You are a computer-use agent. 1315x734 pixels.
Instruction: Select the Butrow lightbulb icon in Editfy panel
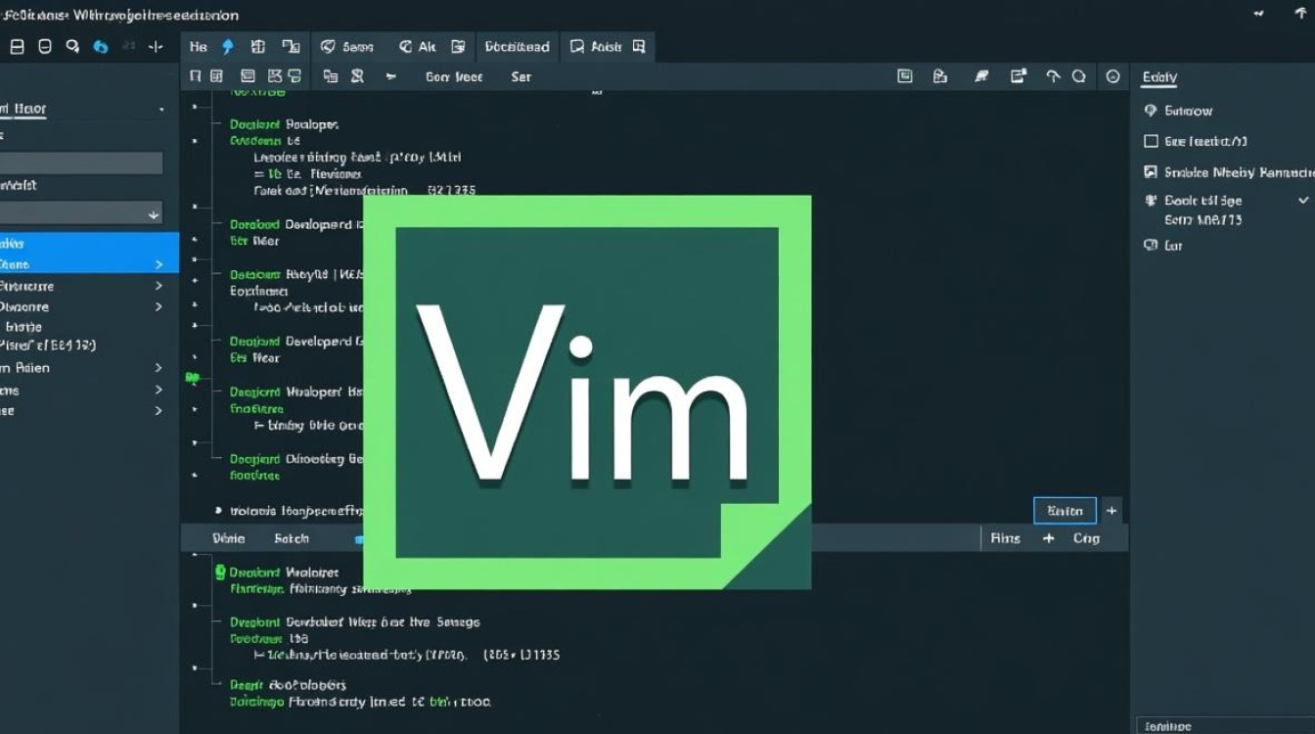(x=1151, y=111)
